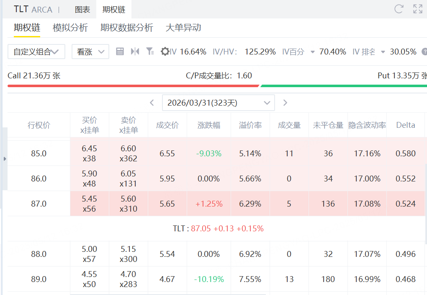
Task: Click ask 5.15 x300 on the 88.0 strike
Action: pyautogui.click(x=128, y=254)
